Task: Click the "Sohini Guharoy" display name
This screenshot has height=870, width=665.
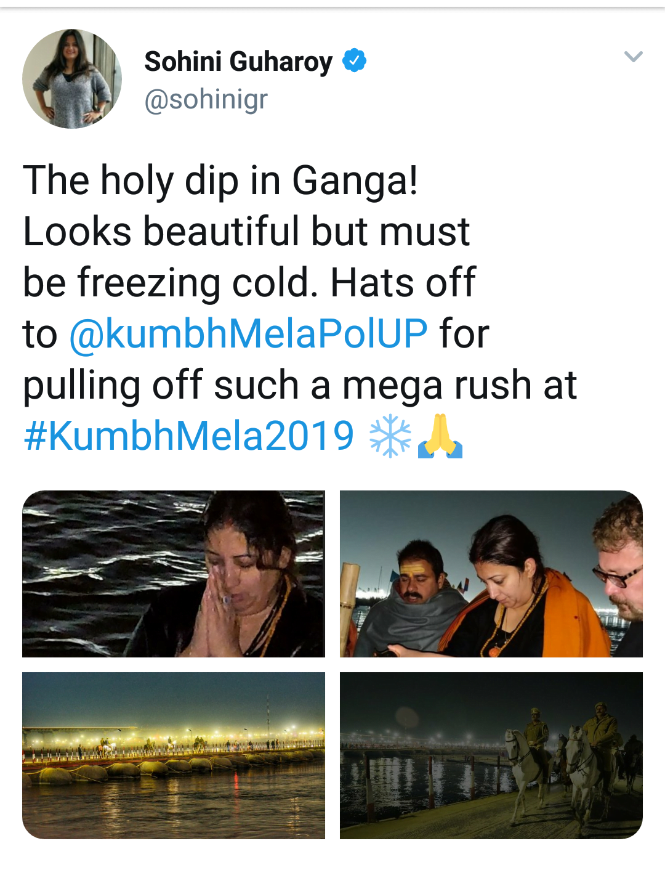Action: coord(238,62)
